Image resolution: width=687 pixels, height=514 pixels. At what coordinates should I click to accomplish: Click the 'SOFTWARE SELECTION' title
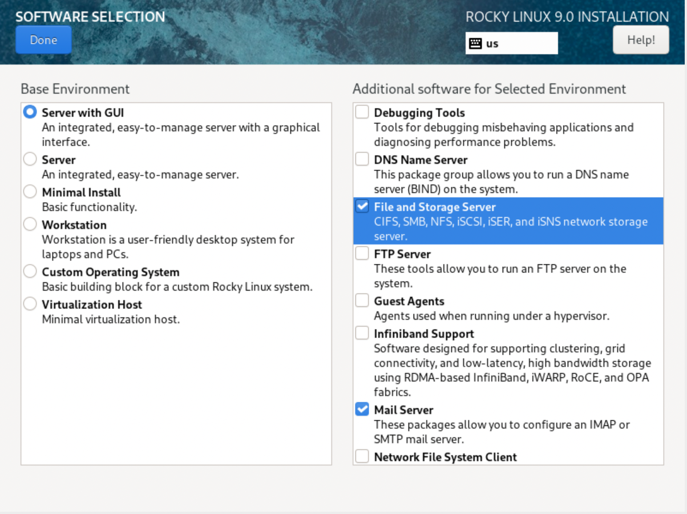coord(90,17)
